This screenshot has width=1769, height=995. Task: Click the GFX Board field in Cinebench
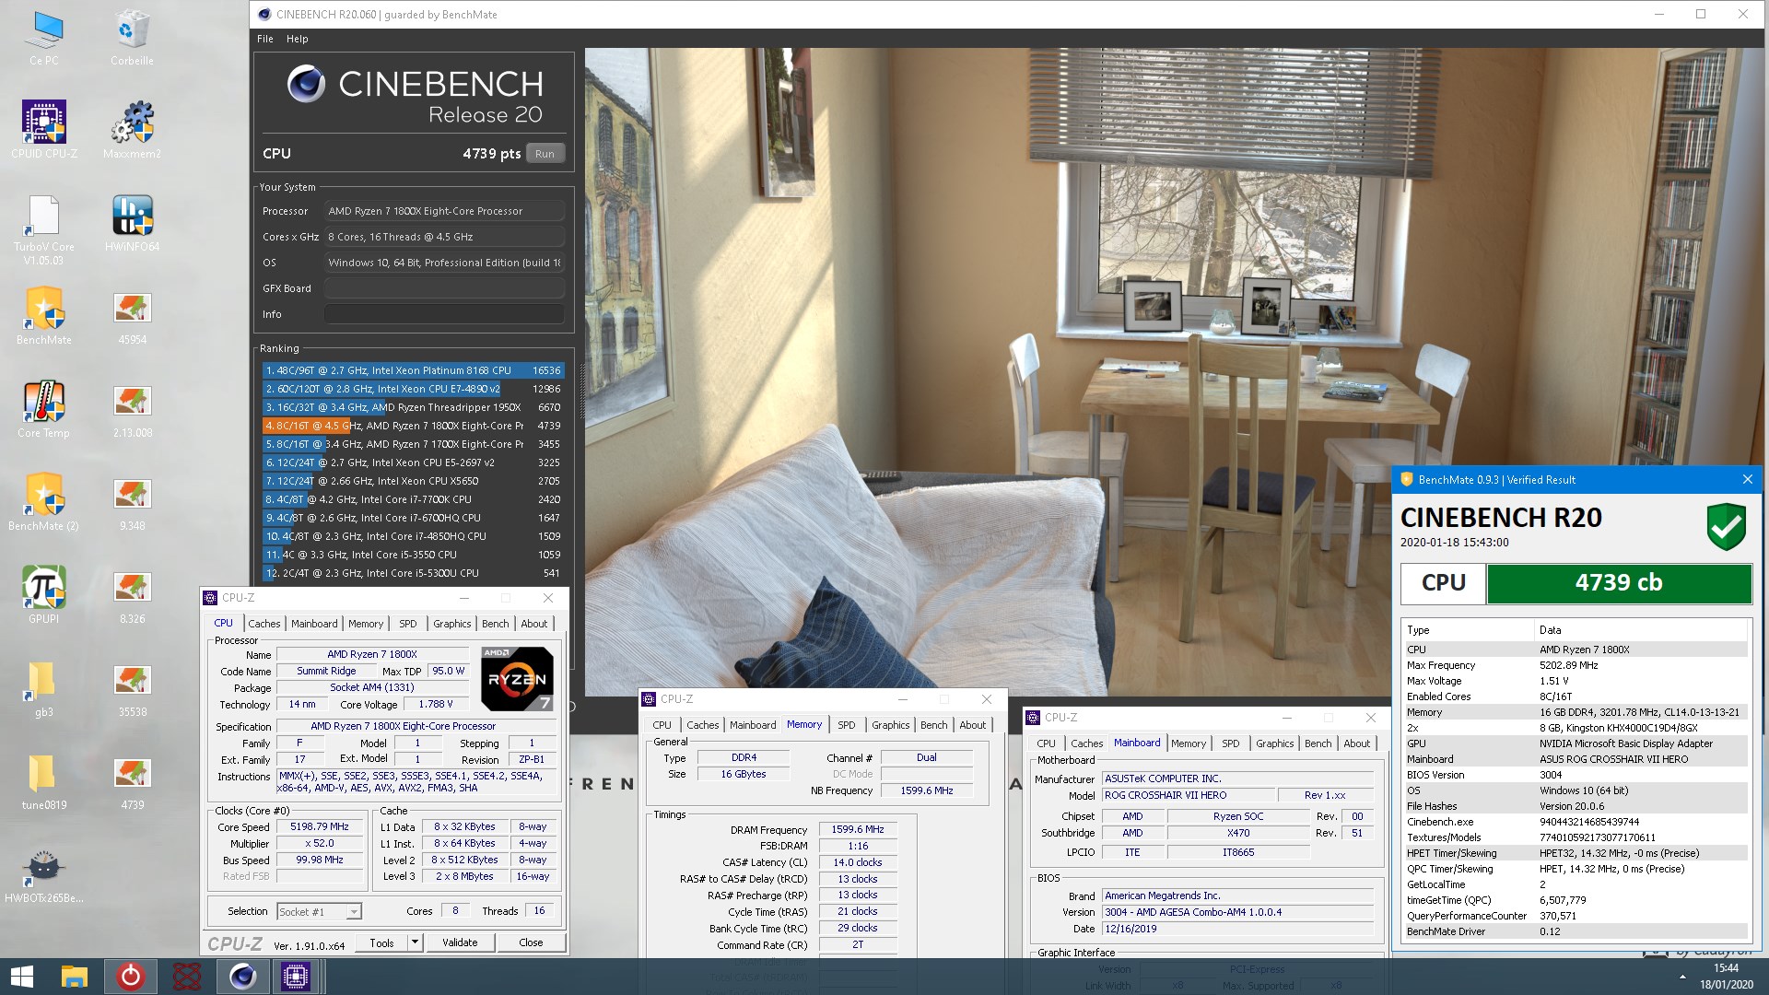coord(444,288)
